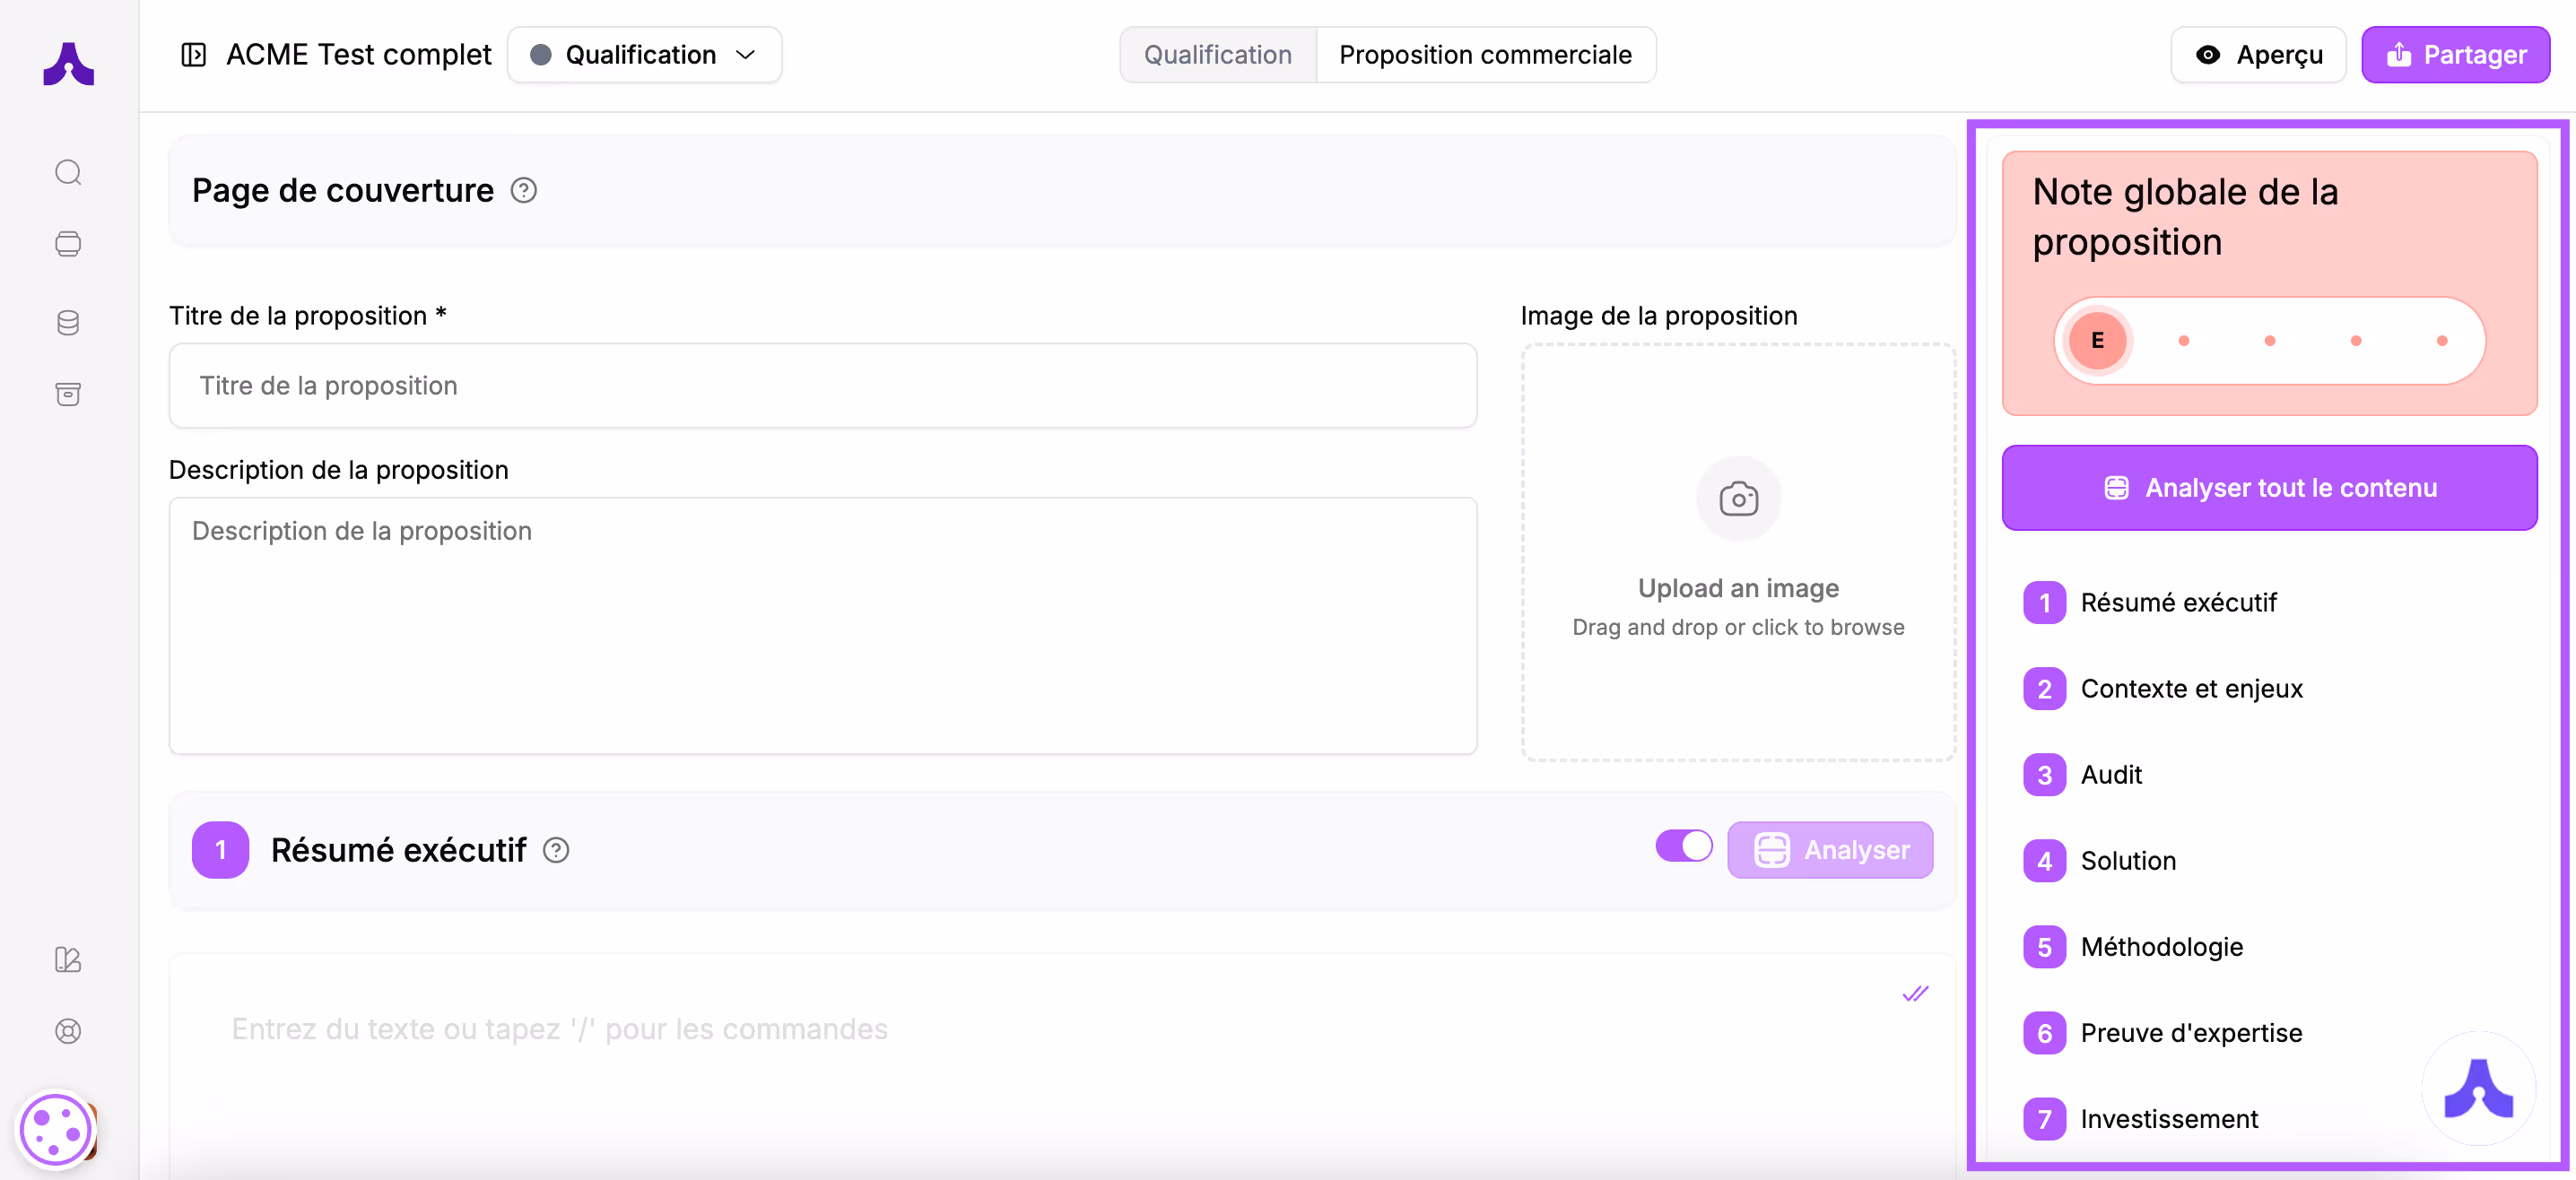
Task: Click the search icon in left sidebar
Action: [68, 172]
